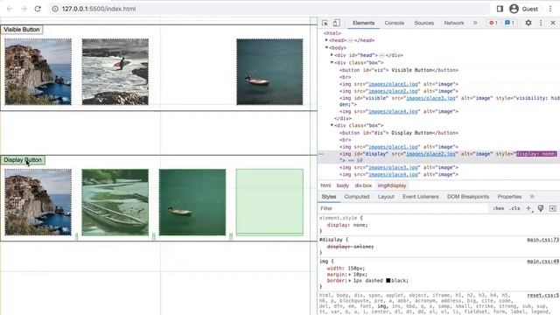Switch to the Console tab
Image resolution: width=560 pixels, height=315 pixels.
tap(395, 23)
